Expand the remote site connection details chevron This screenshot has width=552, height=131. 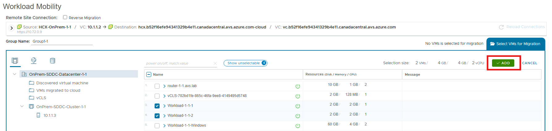[11, 28]
